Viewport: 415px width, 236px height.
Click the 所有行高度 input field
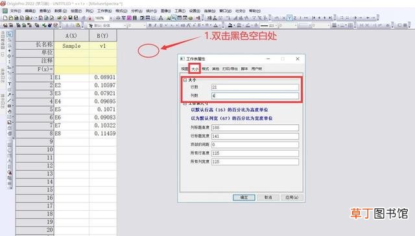[x=255, y=153]
